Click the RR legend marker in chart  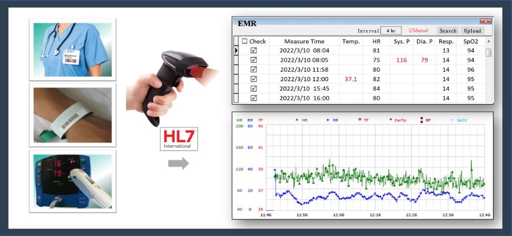[328, 121]
